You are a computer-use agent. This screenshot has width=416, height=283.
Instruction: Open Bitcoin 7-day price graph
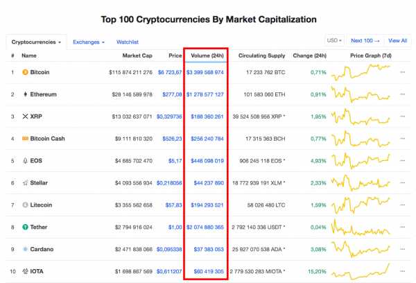point(361,72)
